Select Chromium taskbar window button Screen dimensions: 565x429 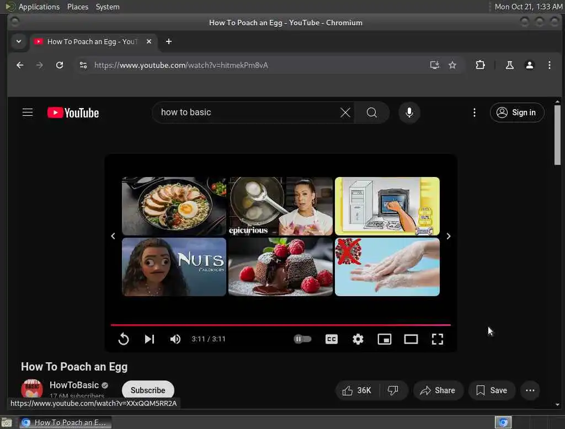click(65, 422)
